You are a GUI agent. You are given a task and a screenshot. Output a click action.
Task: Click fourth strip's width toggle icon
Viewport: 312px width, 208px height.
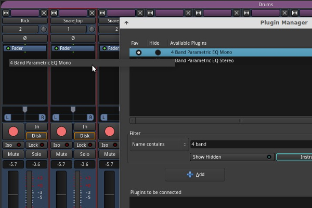(x=150, y=13)
